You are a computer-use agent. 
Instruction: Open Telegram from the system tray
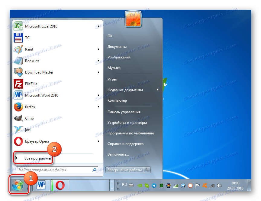click(x=154, y=186)
